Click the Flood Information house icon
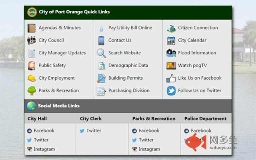The height and width of the screenshot is (160, 256). coord(171,53)
